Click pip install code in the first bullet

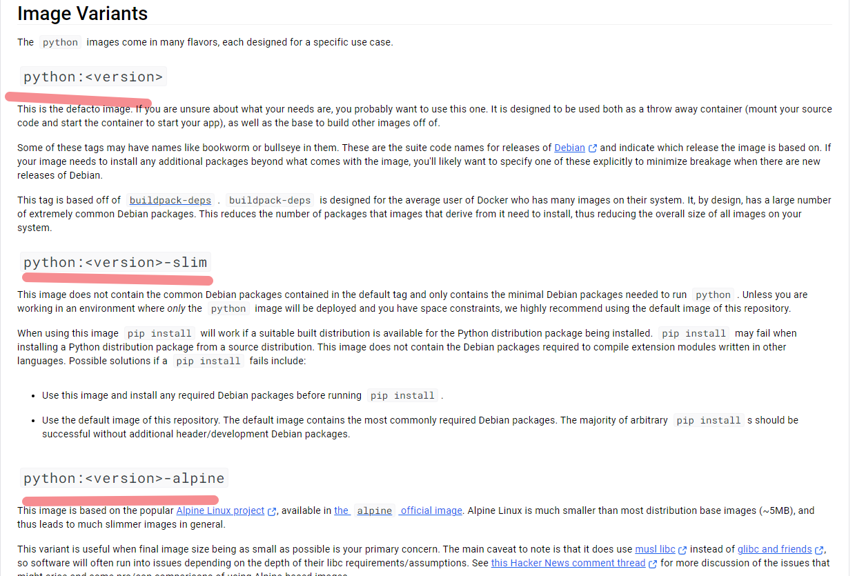[x=402, y=395]
